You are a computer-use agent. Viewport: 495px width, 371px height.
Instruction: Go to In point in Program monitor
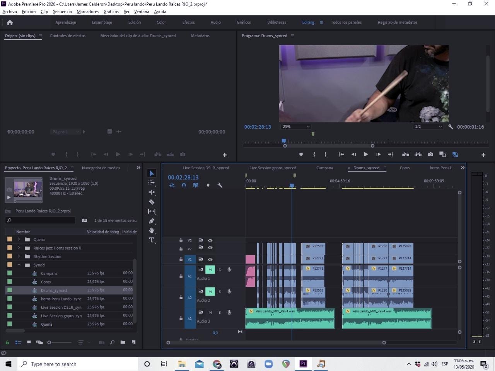(341, 154)
